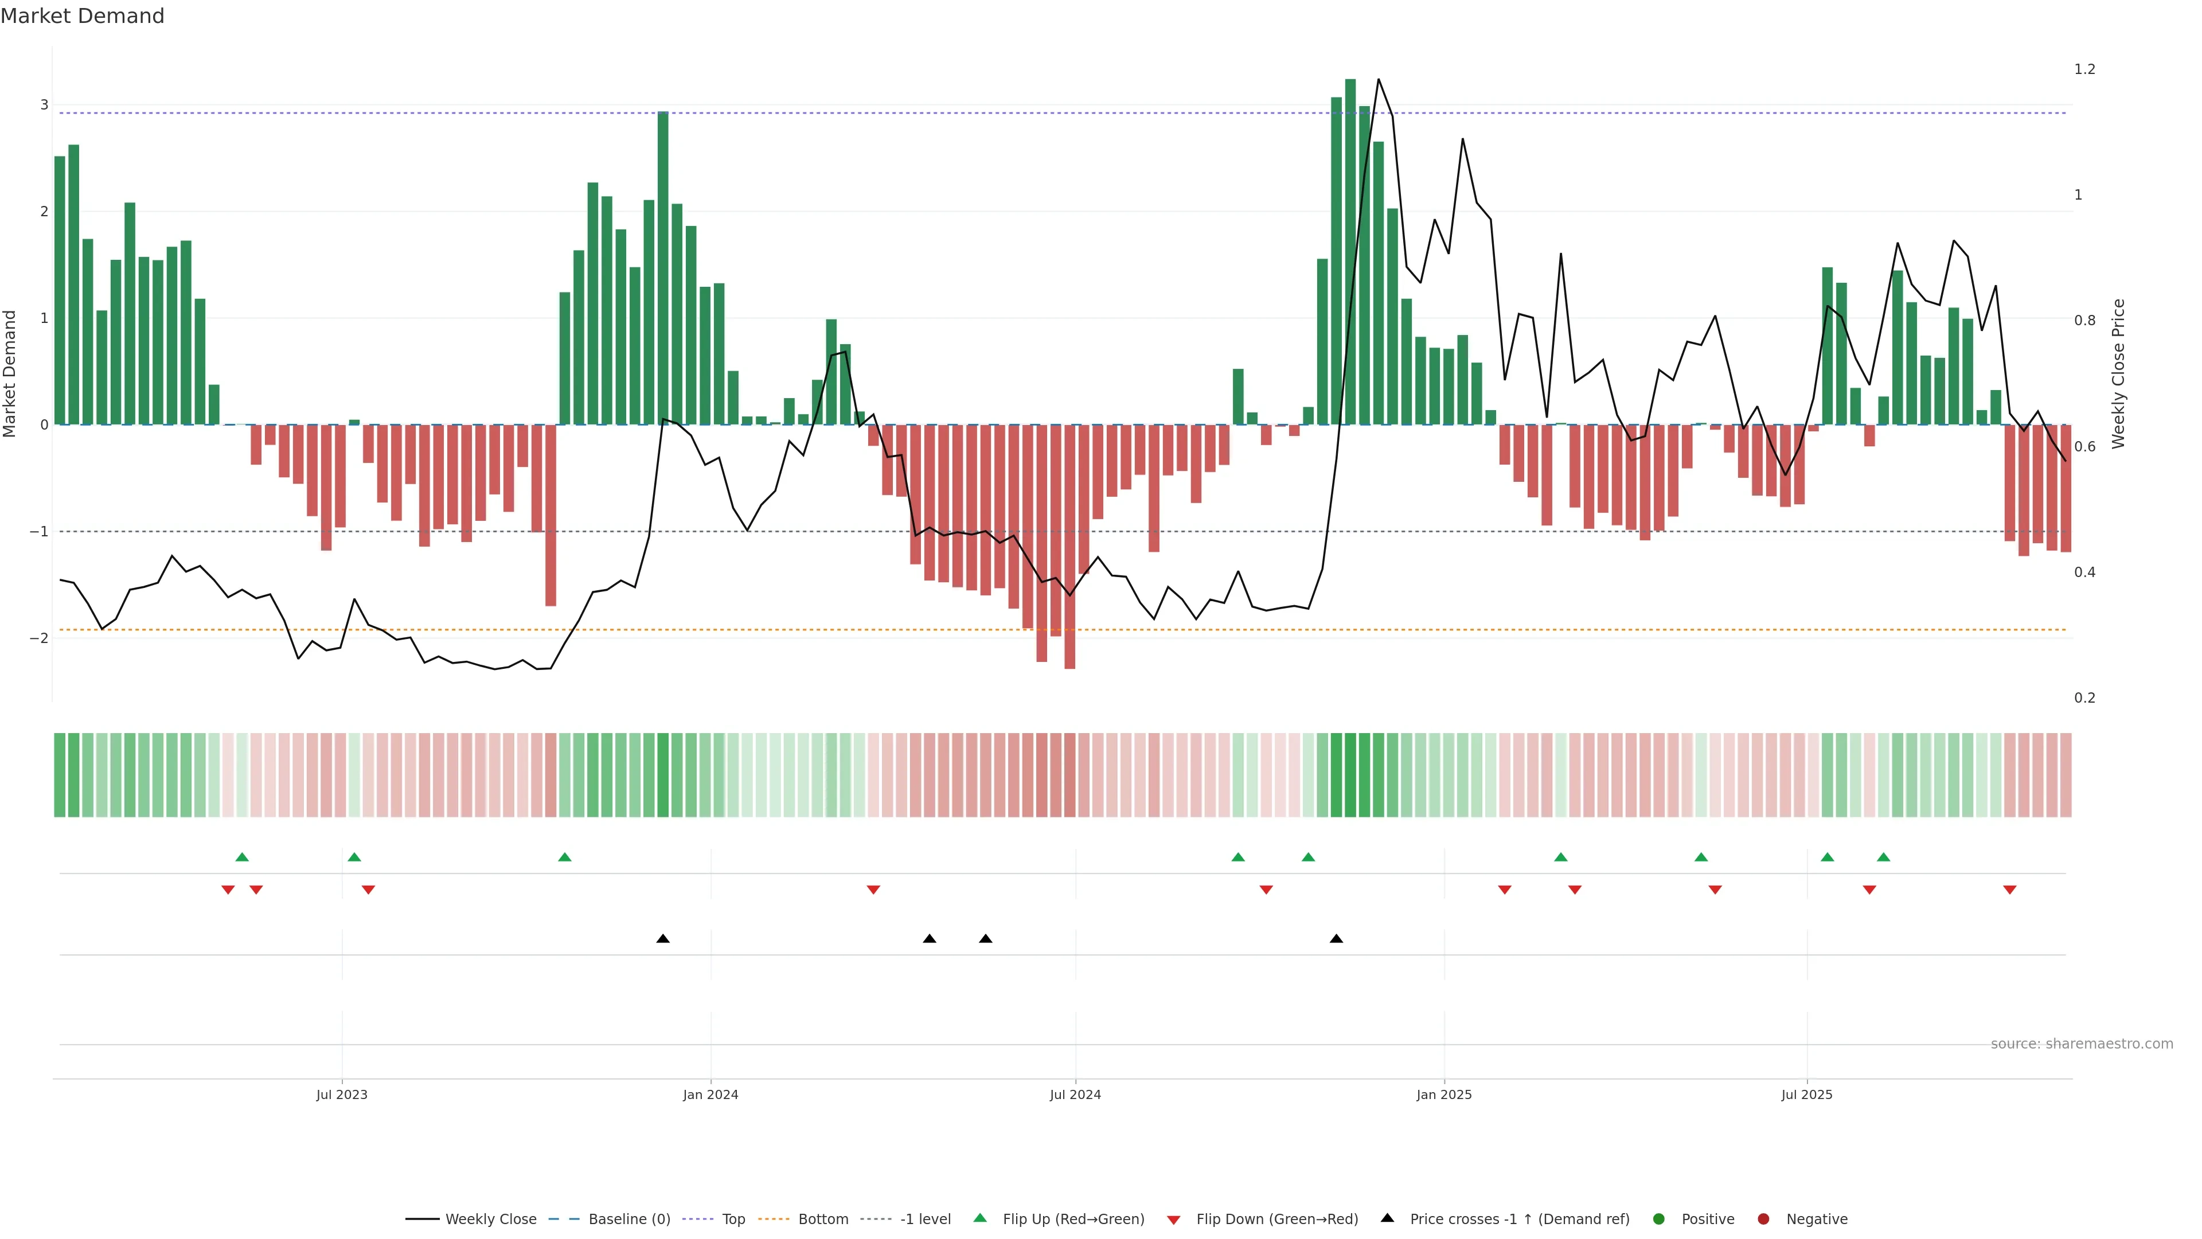Click the red Flip Down triangle legend icon
The height and width of the screenshot is (1239, 2202).
(x=1174, y=1219)
